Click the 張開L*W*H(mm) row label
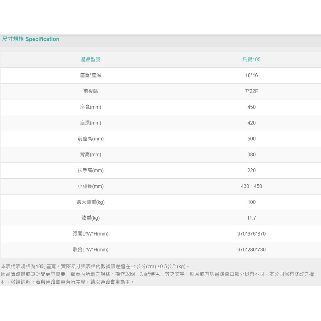This screenshot has width=321, height=321. (91, 234)
